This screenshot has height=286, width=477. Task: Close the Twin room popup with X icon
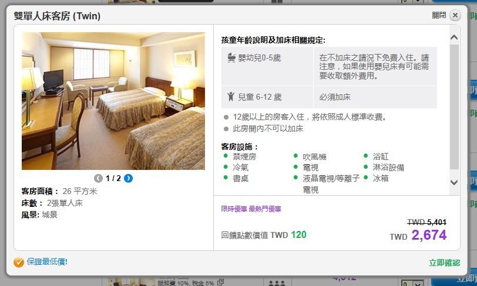pos(455,15)
